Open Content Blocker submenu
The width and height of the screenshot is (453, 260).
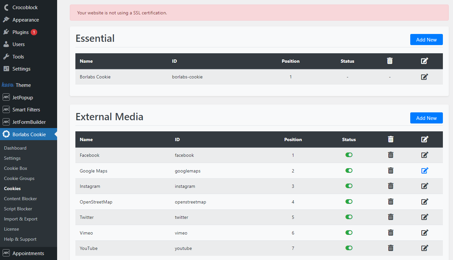pyautogui.click(x=20, y=199)
